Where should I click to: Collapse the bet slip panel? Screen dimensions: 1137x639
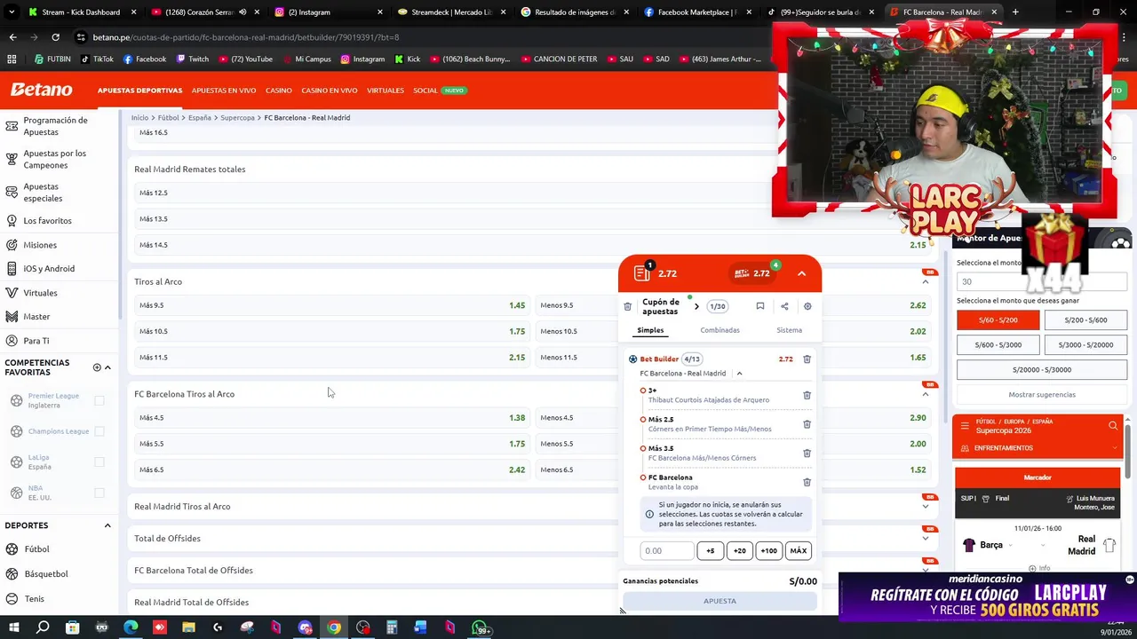[801, 273]
